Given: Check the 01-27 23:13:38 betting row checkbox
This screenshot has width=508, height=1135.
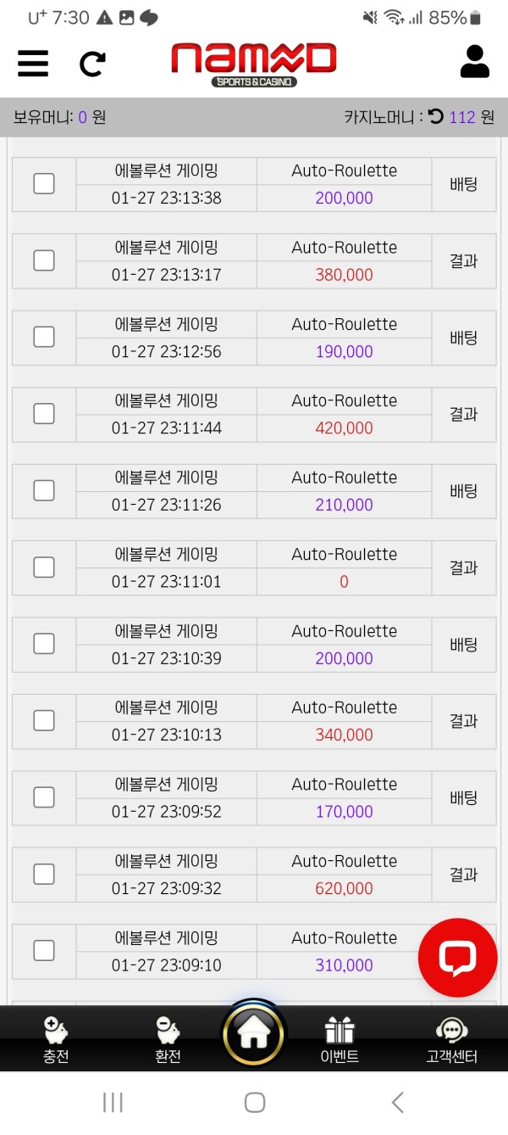Looking at the screenshot, I should (43, 183).
